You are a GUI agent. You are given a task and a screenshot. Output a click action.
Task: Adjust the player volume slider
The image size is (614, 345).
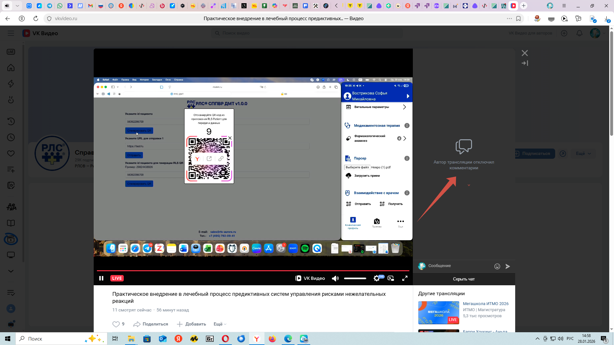coord(355,278)
